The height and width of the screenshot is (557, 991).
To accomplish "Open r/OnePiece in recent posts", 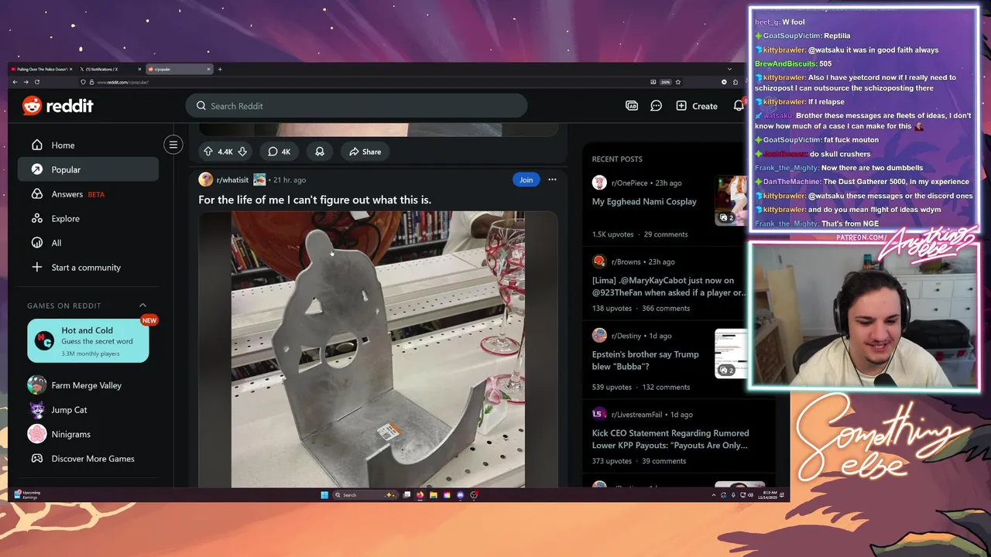I will coord(629,183).
